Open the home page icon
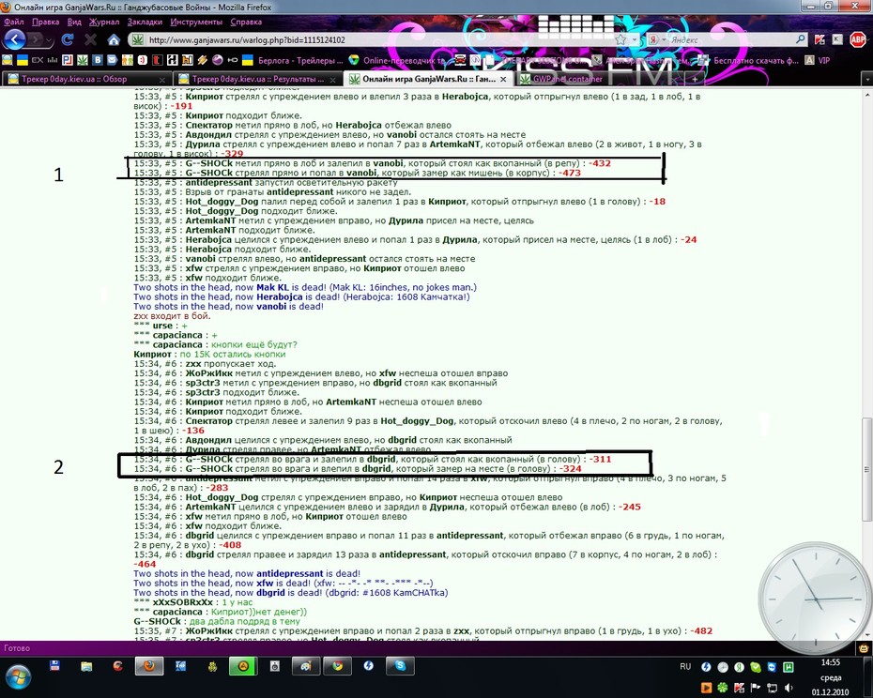This screenshot has width=873, height=698. pos(114,39)
